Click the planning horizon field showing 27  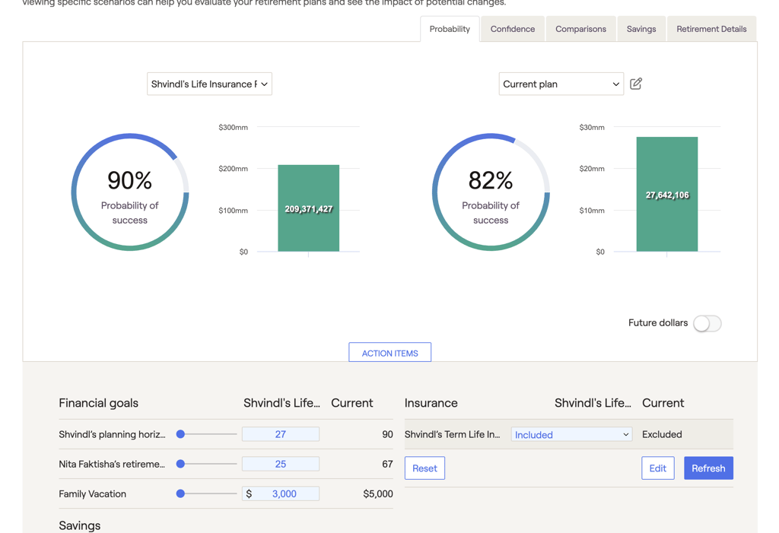pos(280,434)
